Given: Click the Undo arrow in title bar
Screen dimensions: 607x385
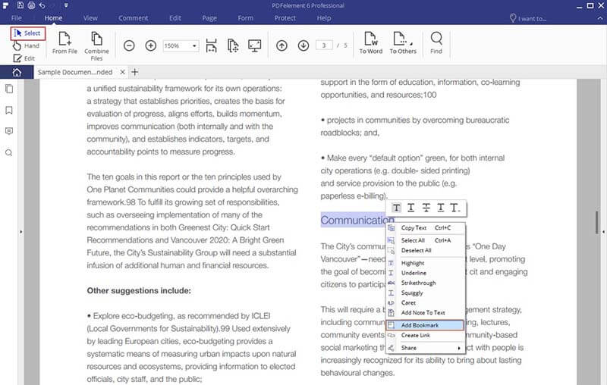Looking at the screenshot, I should point(42,5).
